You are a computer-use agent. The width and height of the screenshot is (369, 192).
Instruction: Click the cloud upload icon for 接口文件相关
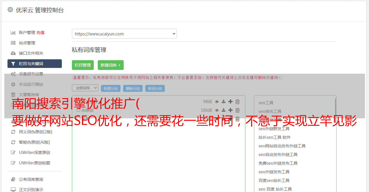(x=13, y=53)
